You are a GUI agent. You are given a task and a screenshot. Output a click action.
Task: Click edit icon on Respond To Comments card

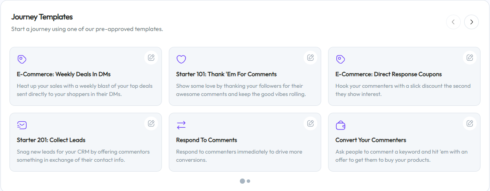[310, 123]
